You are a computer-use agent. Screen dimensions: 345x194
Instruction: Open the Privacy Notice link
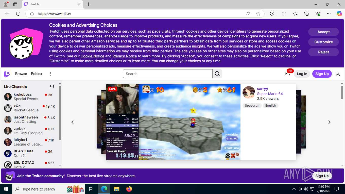click(x=125, y=56)
